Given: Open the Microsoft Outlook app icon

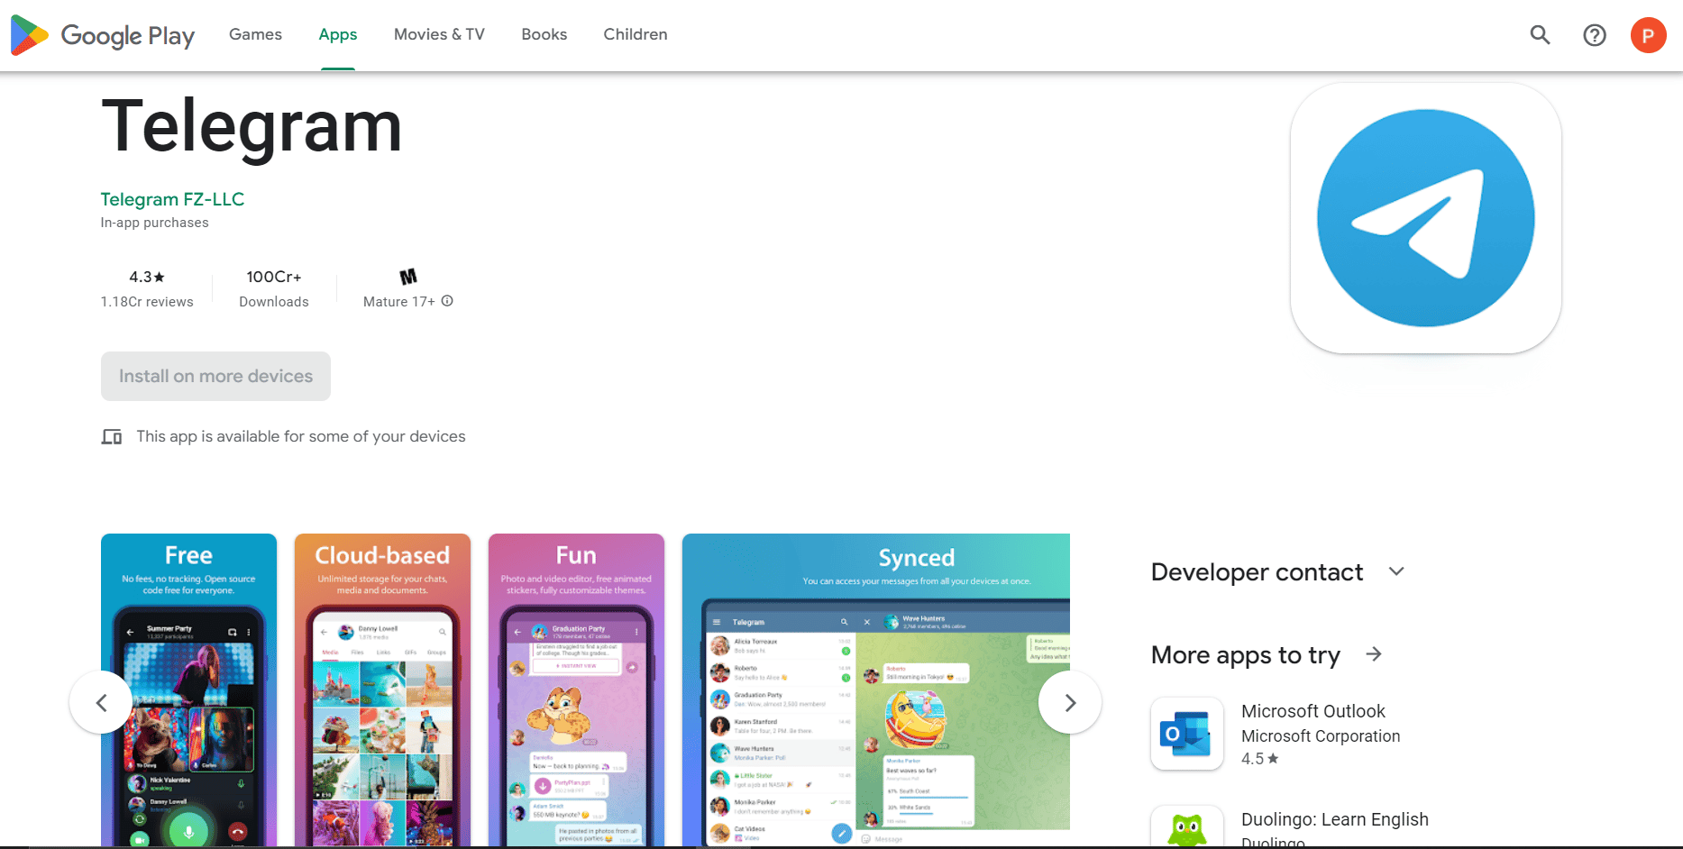Looking at the screenshot, I should tap(1187, 734).
